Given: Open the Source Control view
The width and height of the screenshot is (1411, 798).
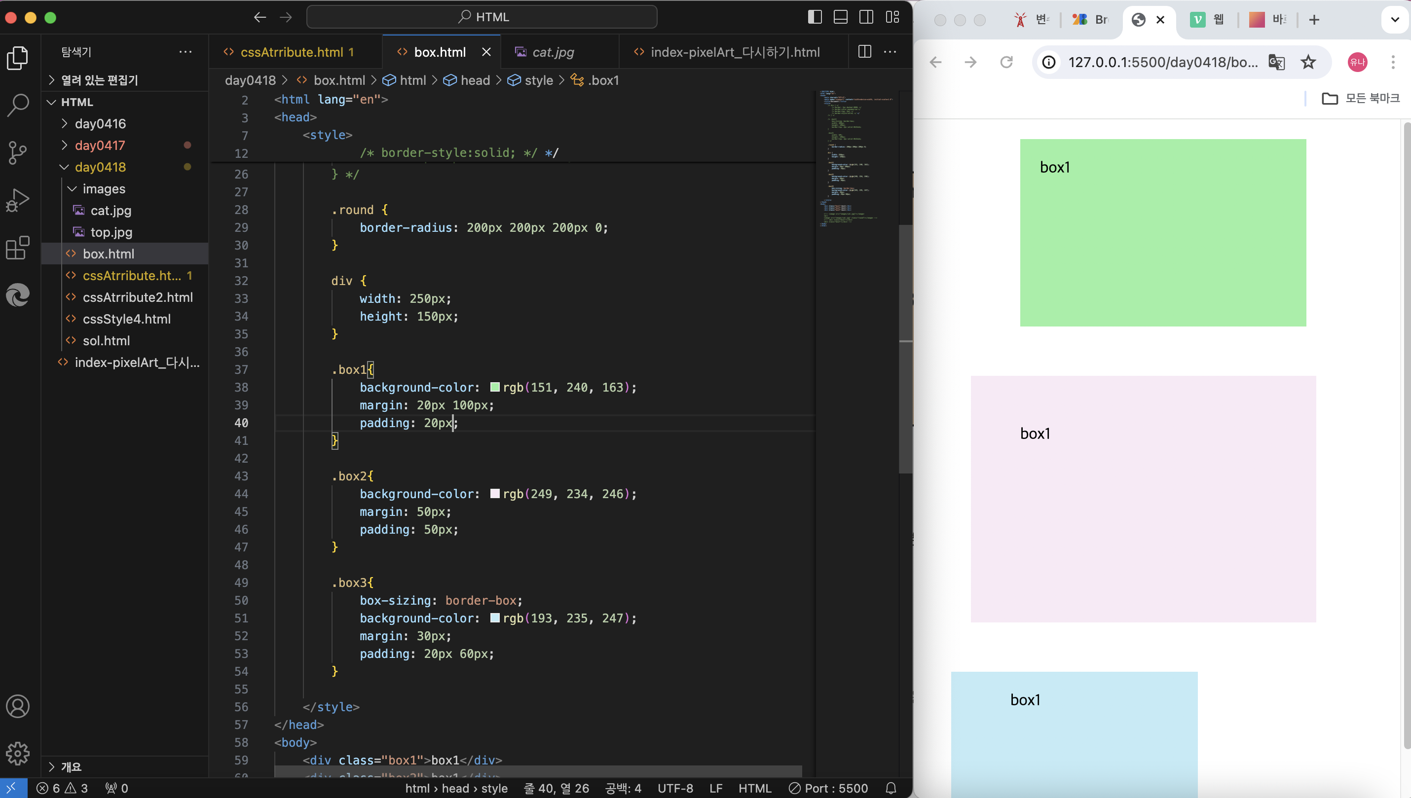Looking at the screenshot, I should tap(18, 152).
